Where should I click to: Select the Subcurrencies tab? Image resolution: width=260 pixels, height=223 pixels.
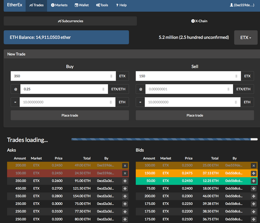click(x=70, y=21)
